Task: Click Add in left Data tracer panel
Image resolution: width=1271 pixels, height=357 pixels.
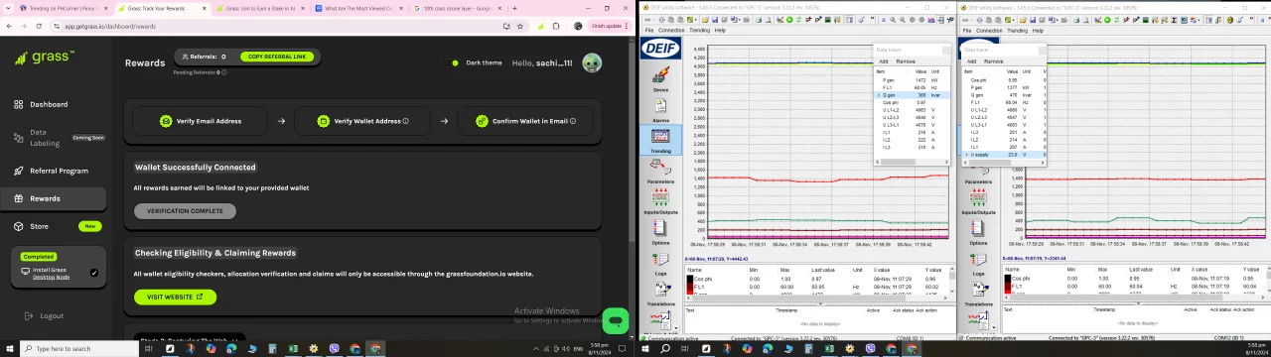Action: pyautogui.click(x=883, y=61)
